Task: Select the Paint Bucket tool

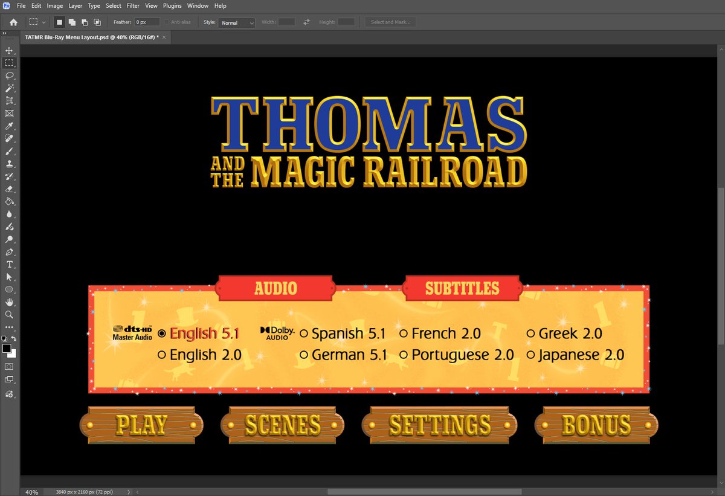Action: [9, 201]
